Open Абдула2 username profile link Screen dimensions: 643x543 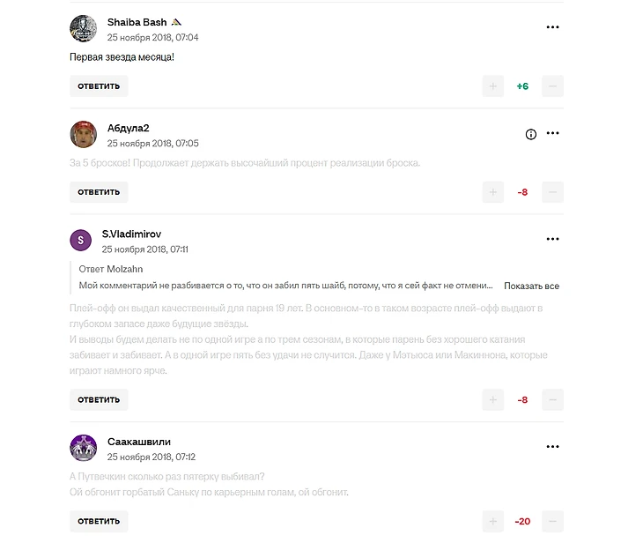pyautogui.click(x=128, y=128)
